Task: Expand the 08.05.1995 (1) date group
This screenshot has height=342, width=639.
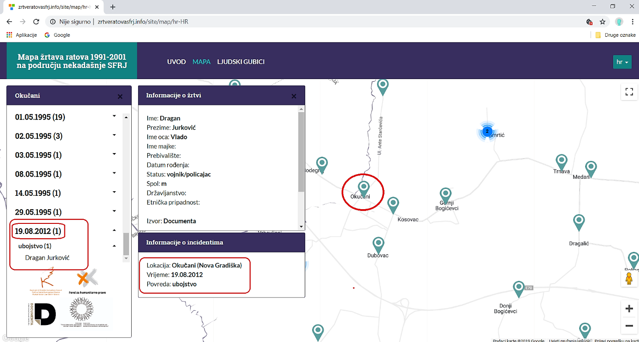Action: (x=114, y=174)
